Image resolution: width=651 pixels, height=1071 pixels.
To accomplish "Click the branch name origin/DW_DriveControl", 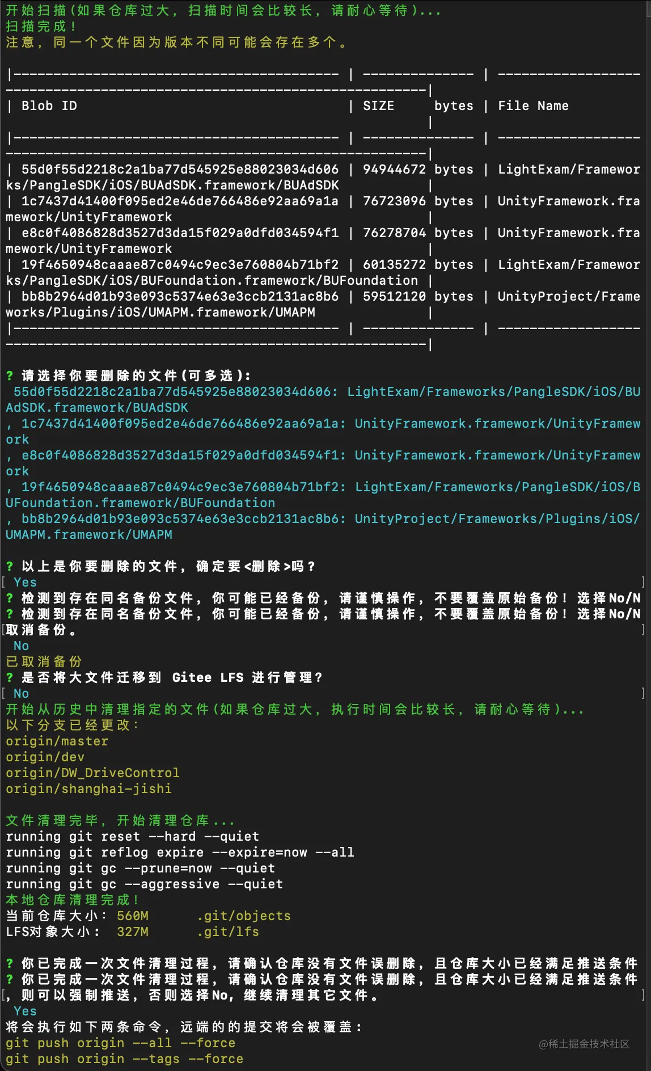I will (x=92, y=773).
